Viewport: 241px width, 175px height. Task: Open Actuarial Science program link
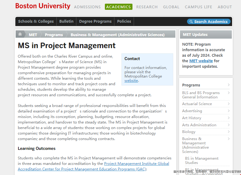pos(197,104)
